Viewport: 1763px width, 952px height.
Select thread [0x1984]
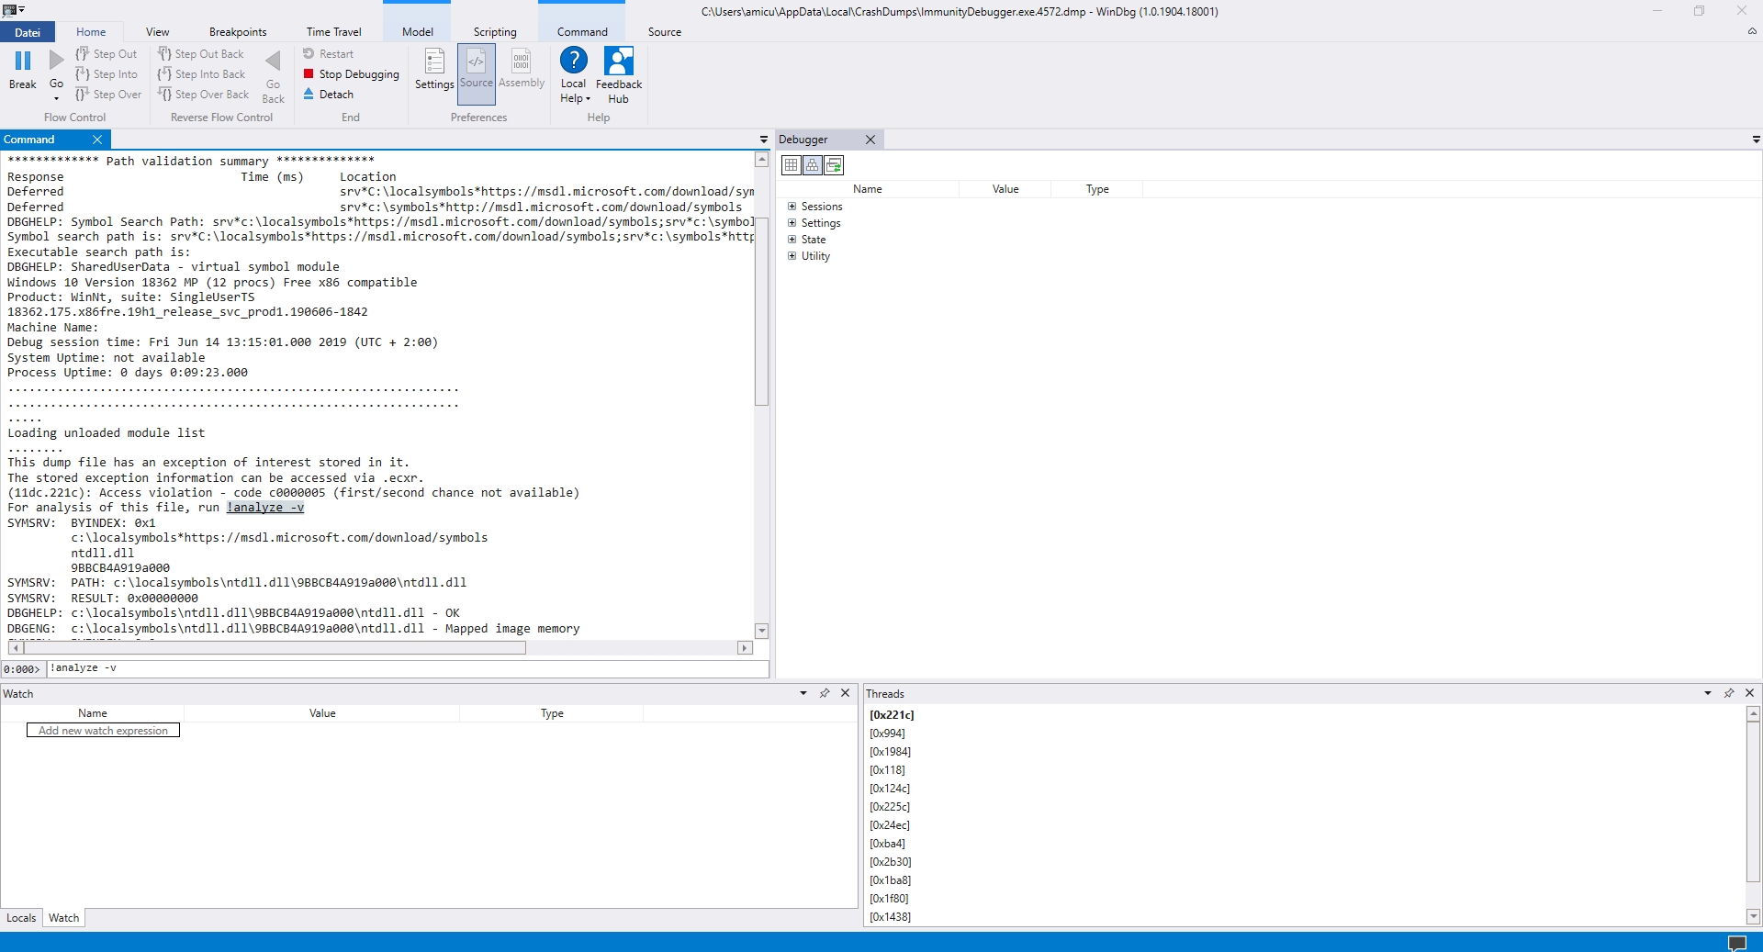pos(890,752)
